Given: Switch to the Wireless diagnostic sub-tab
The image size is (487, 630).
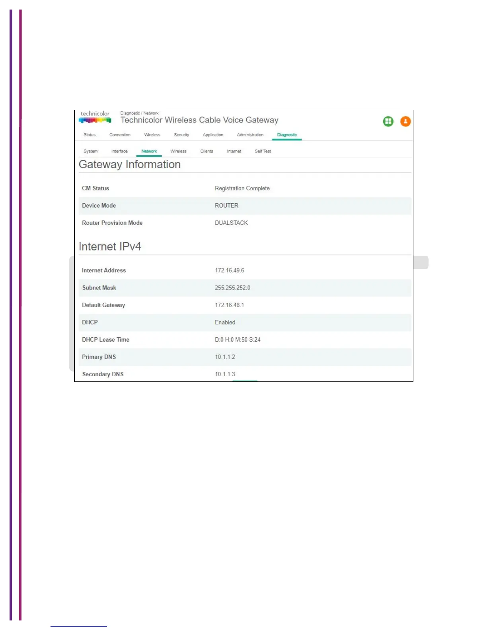Looking at the screenshot, I should pyautogui.click(x=178, y=151).
